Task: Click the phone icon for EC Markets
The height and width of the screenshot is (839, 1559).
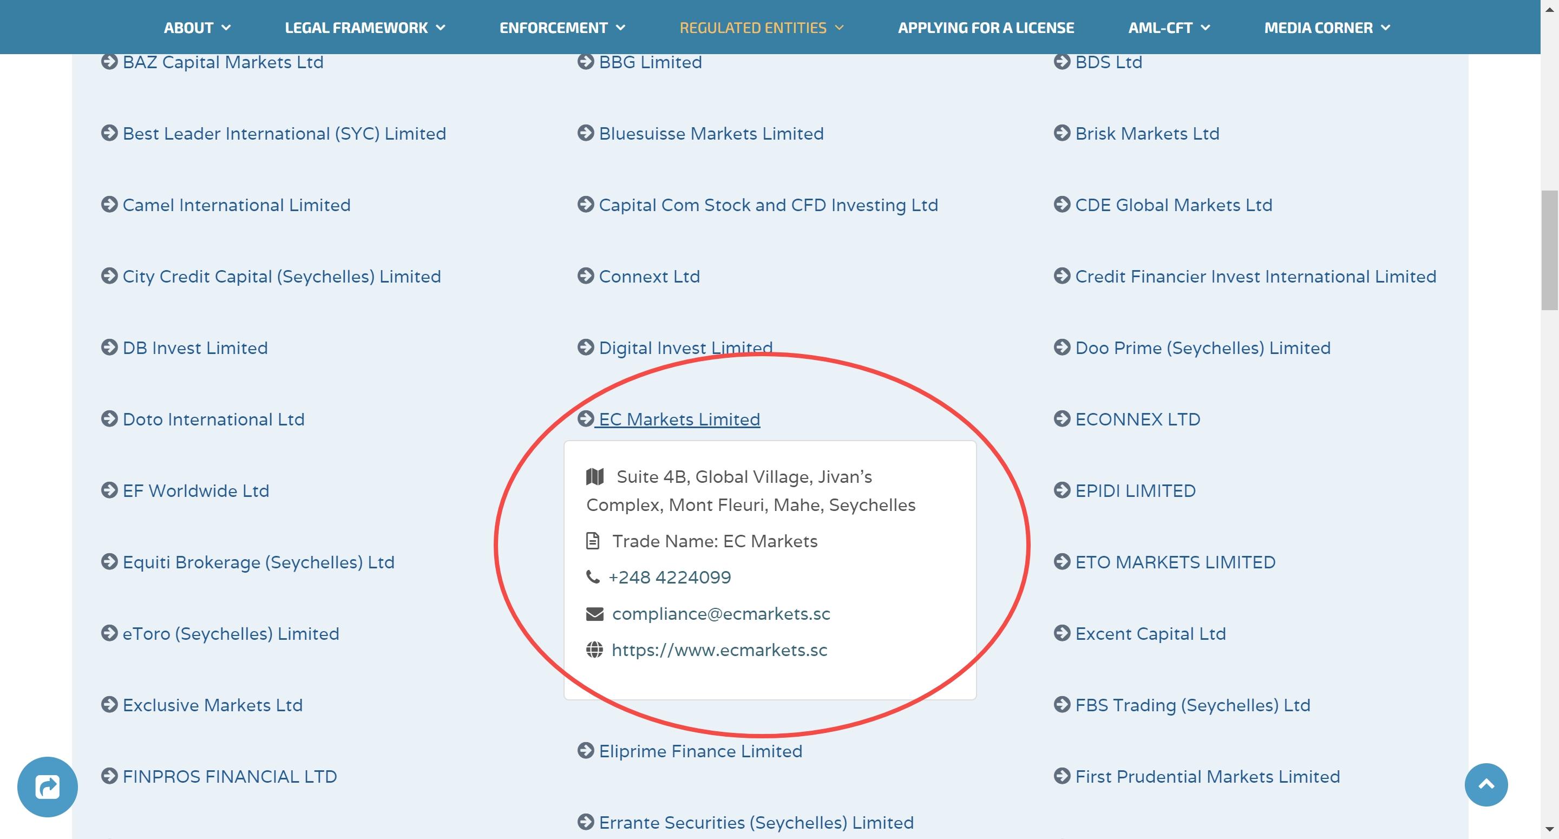Action: point(592,576)
